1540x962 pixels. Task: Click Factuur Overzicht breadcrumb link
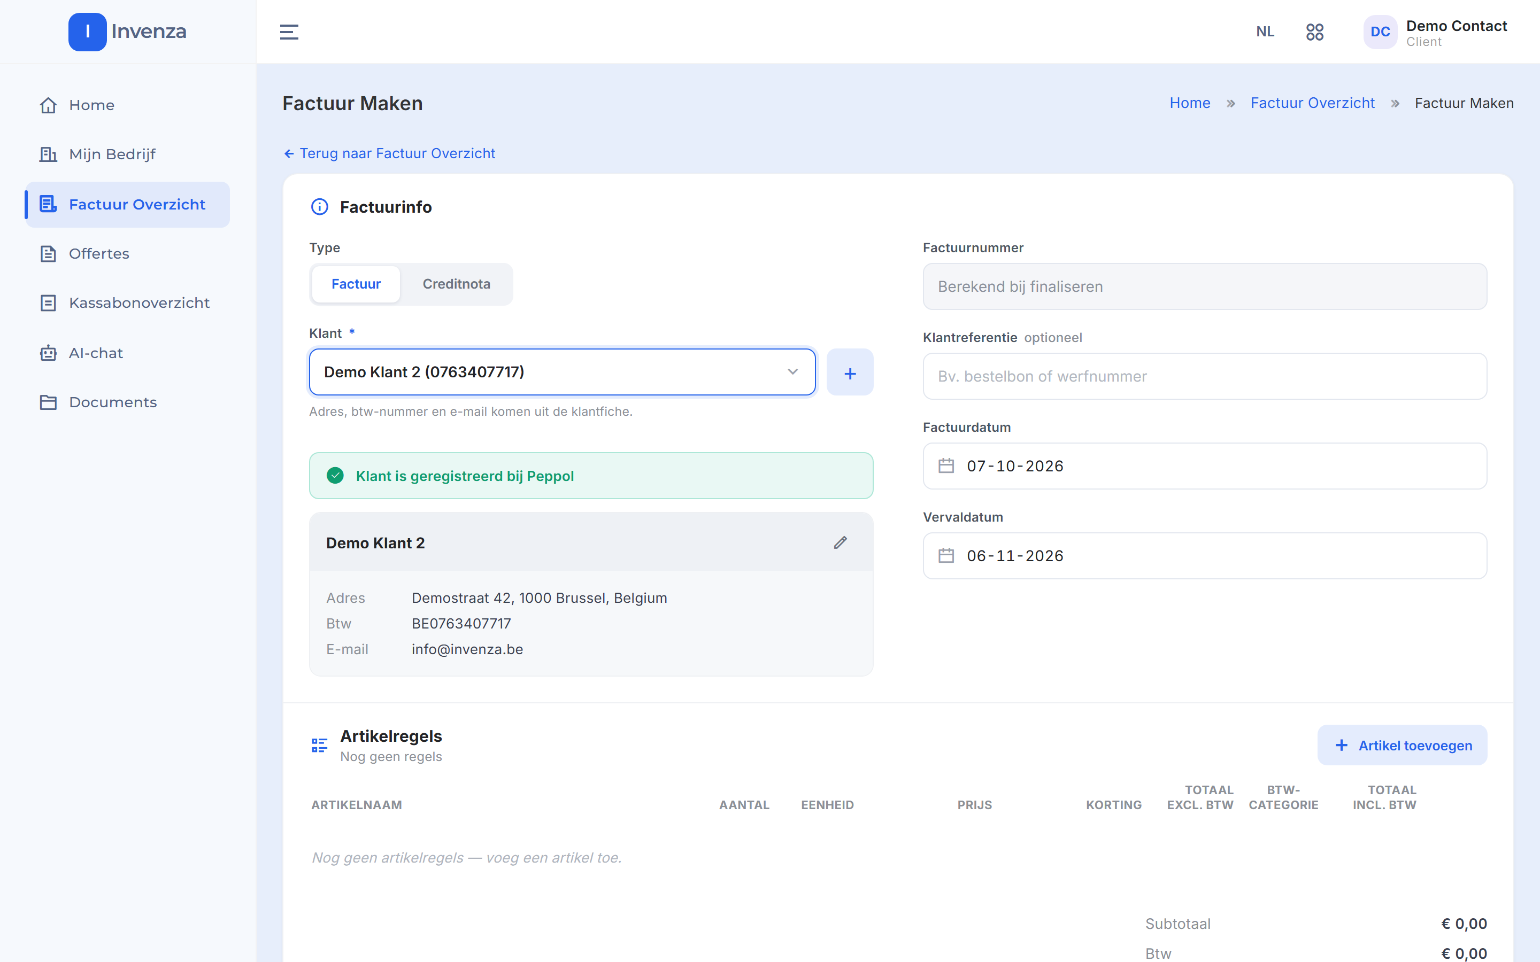[x=1312, y=103]
